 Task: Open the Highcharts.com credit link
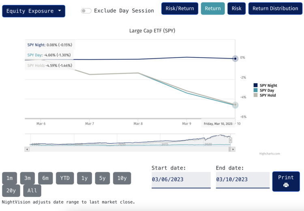coord(270,154)
